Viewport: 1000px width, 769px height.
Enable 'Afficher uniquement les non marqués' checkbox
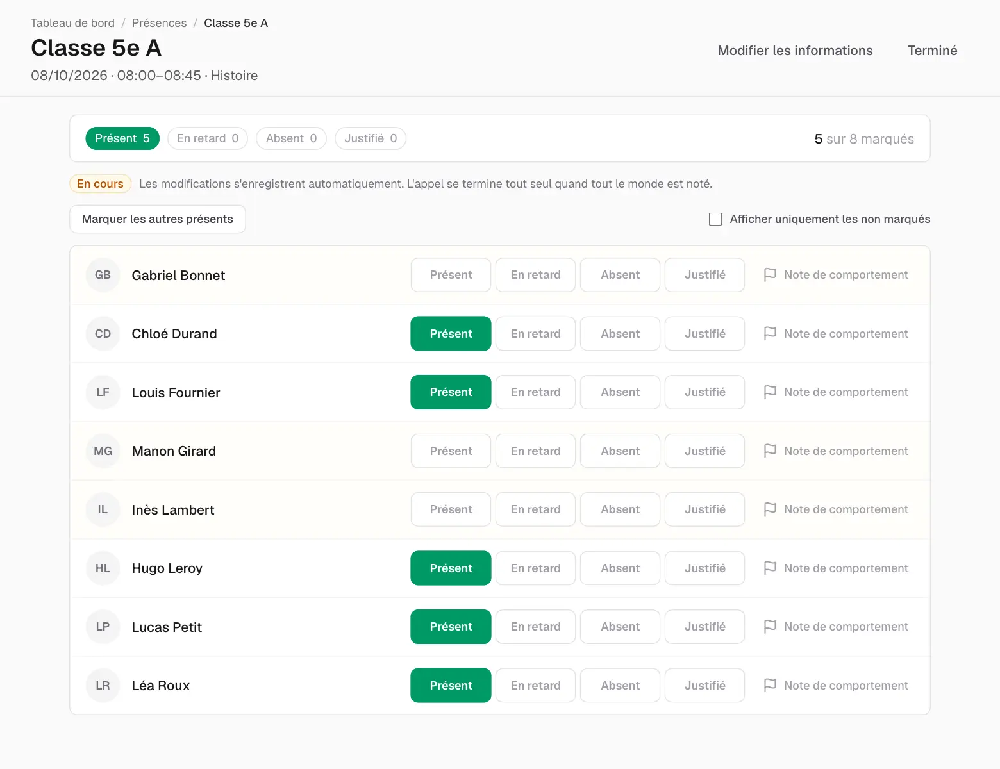[715, 219]
